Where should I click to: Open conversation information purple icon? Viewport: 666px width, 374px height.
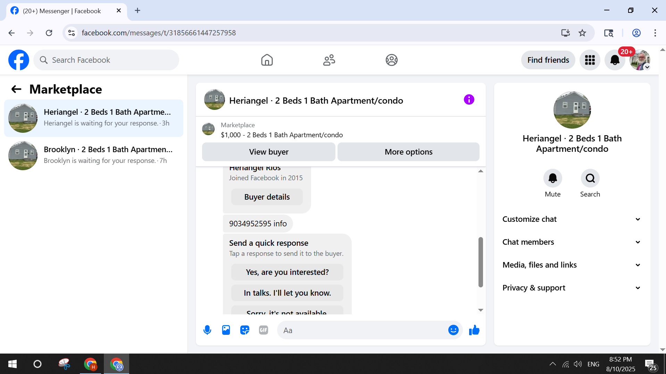(x=469, y=100)
